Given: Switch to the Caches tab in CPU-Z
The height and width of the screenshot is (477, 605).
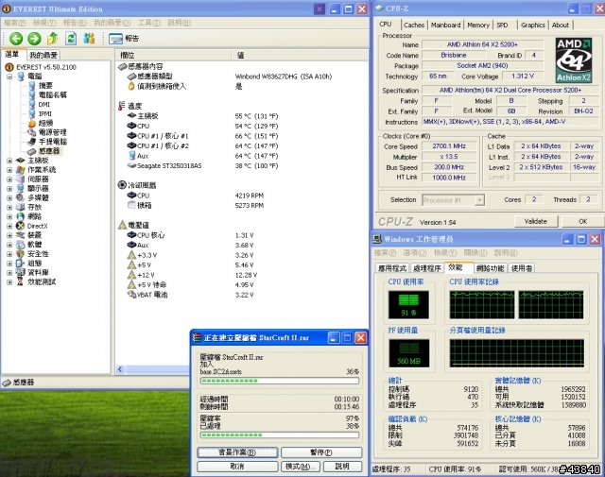Looking at the screenshot, I should coord(414,26).
